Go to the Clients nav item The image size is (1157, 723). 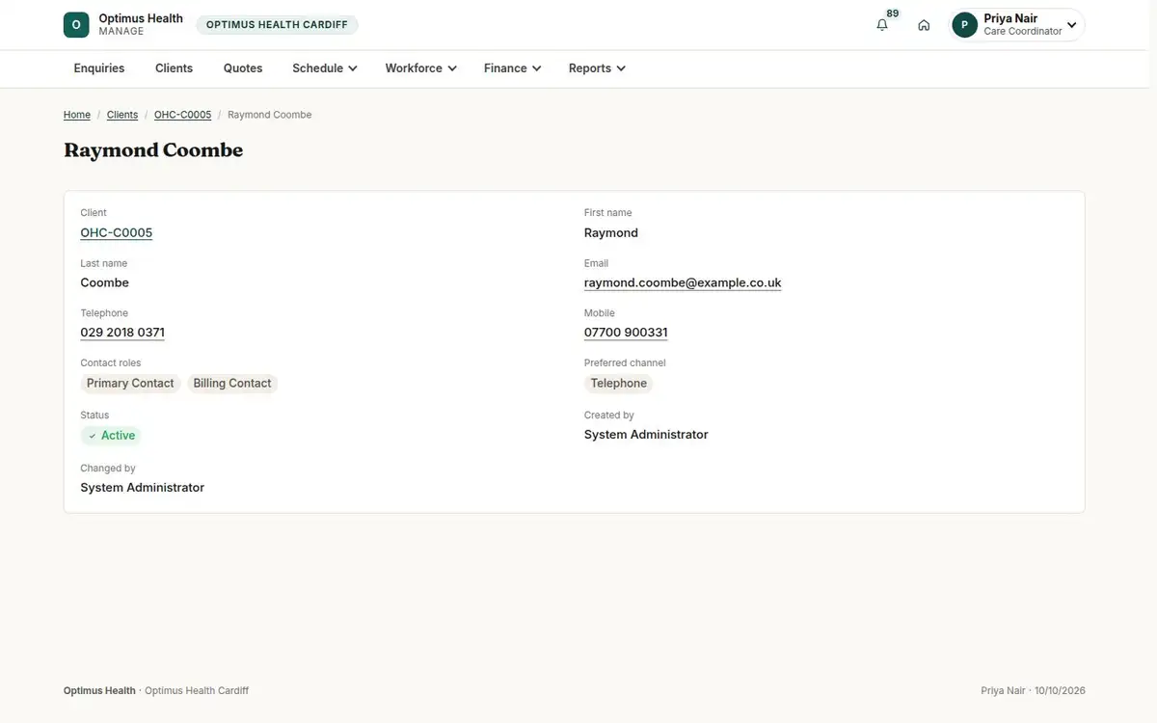(x=175, y=68)
